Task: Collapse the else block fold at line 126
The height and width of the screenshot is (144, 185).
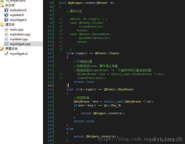Action: 56,129
